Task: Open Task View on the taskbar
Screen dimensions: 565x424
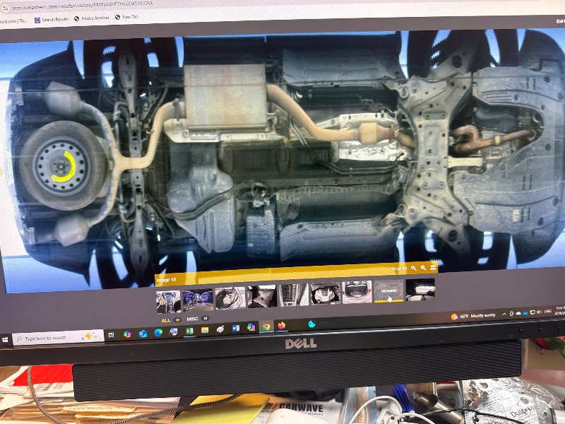Action: [111, 335]
